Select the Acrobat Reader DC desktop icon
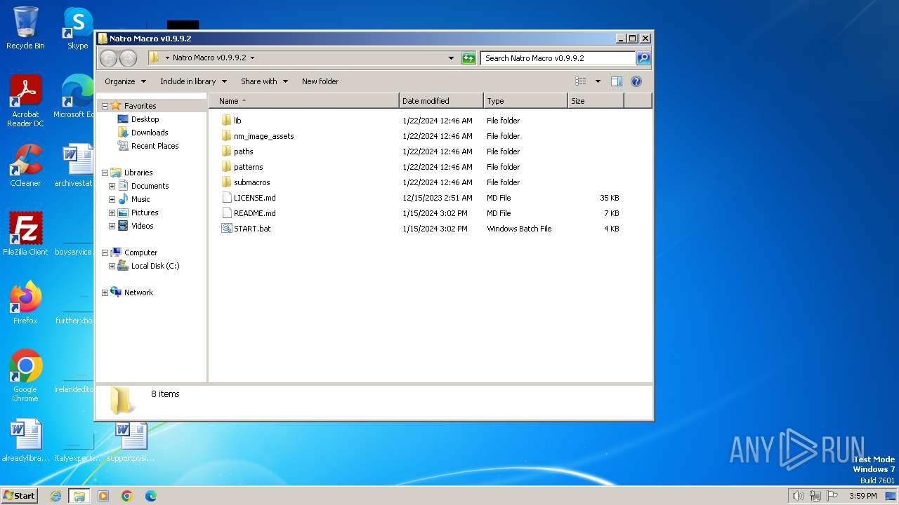This screenshot has width=899, height=505. [x=25, y=101]
